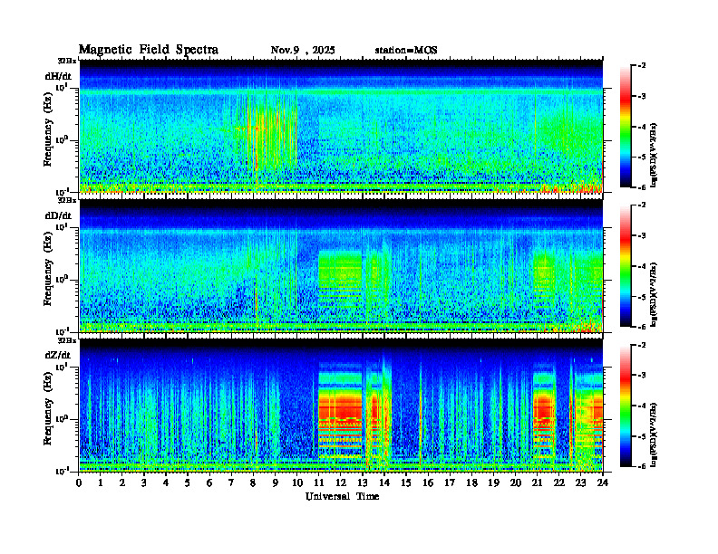Click inside the dZ/dt spectrogram plot
718x554 pixels.
pyautogui.click(x=341, y=406)
